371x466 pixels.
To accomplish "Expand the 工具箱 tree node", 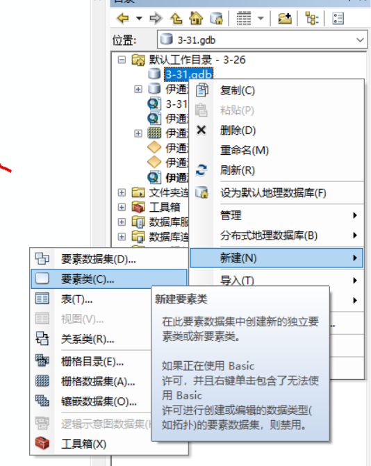I will click(122, 207).
